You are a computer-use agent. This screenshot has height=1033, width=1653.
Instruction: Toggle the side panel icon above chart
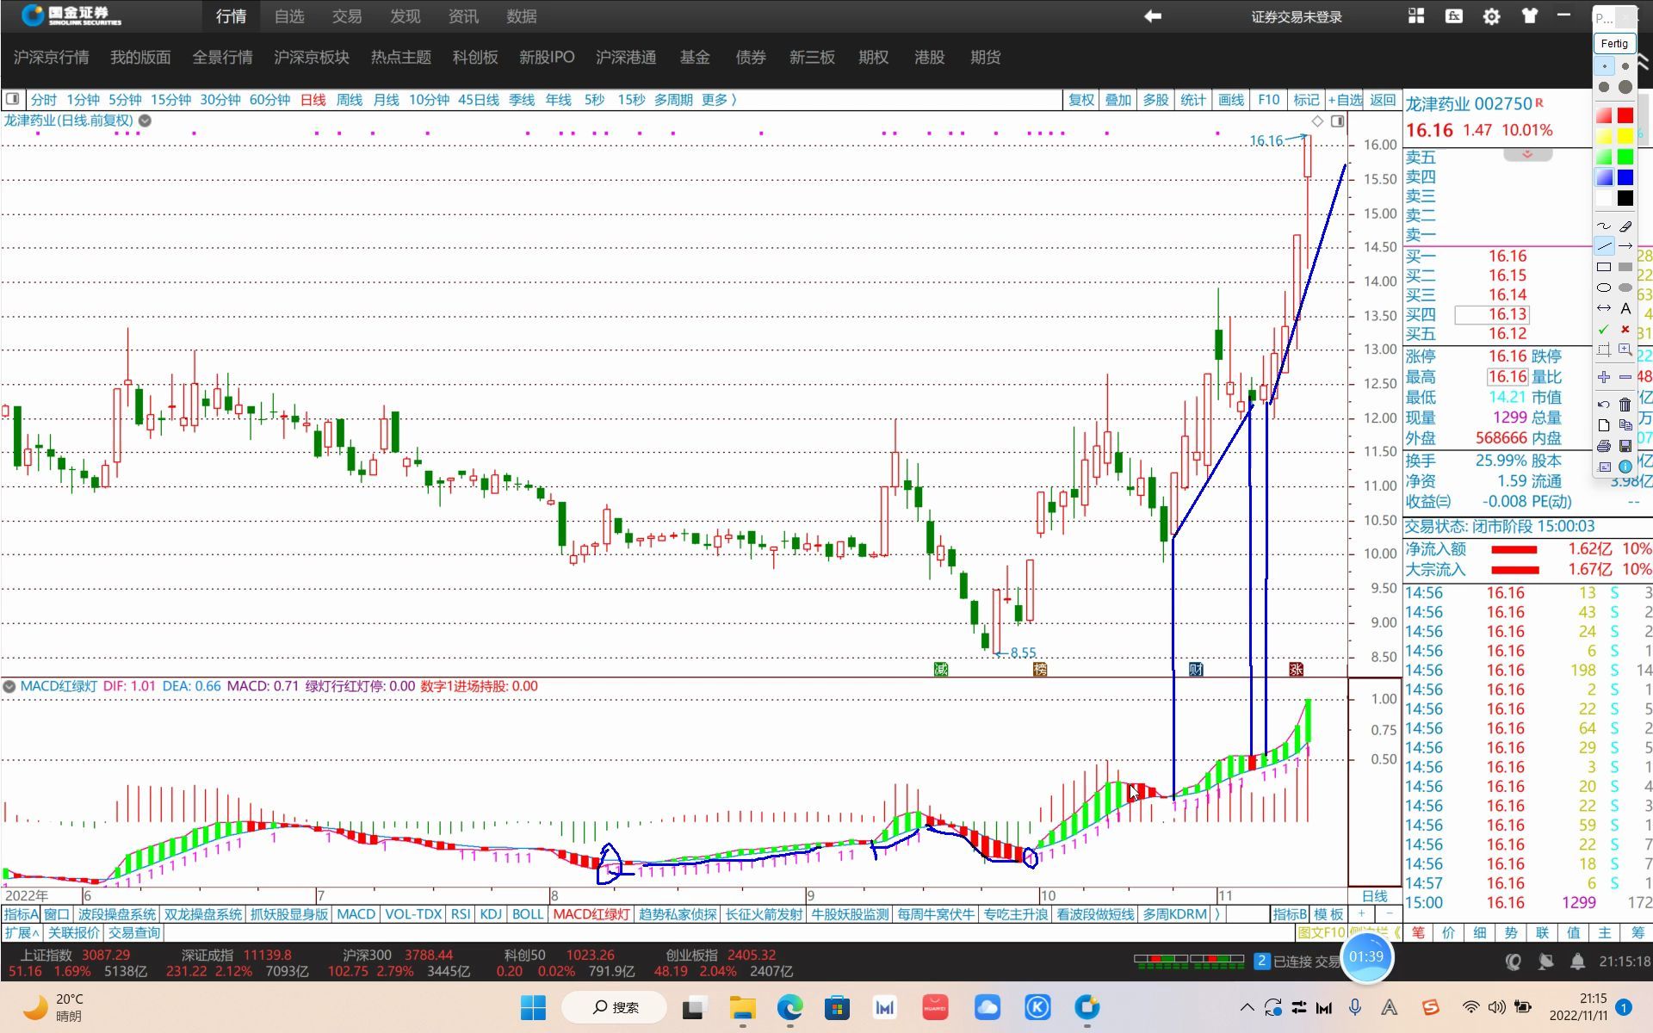point(1337,121)
